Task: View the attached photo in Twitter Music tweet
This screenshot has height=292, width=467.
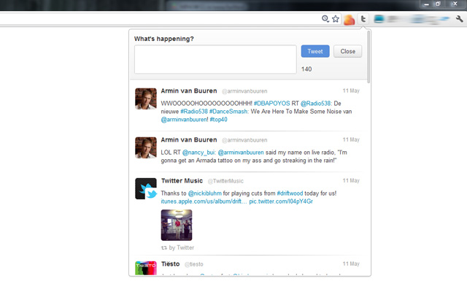Action: (x=177, y=225)
